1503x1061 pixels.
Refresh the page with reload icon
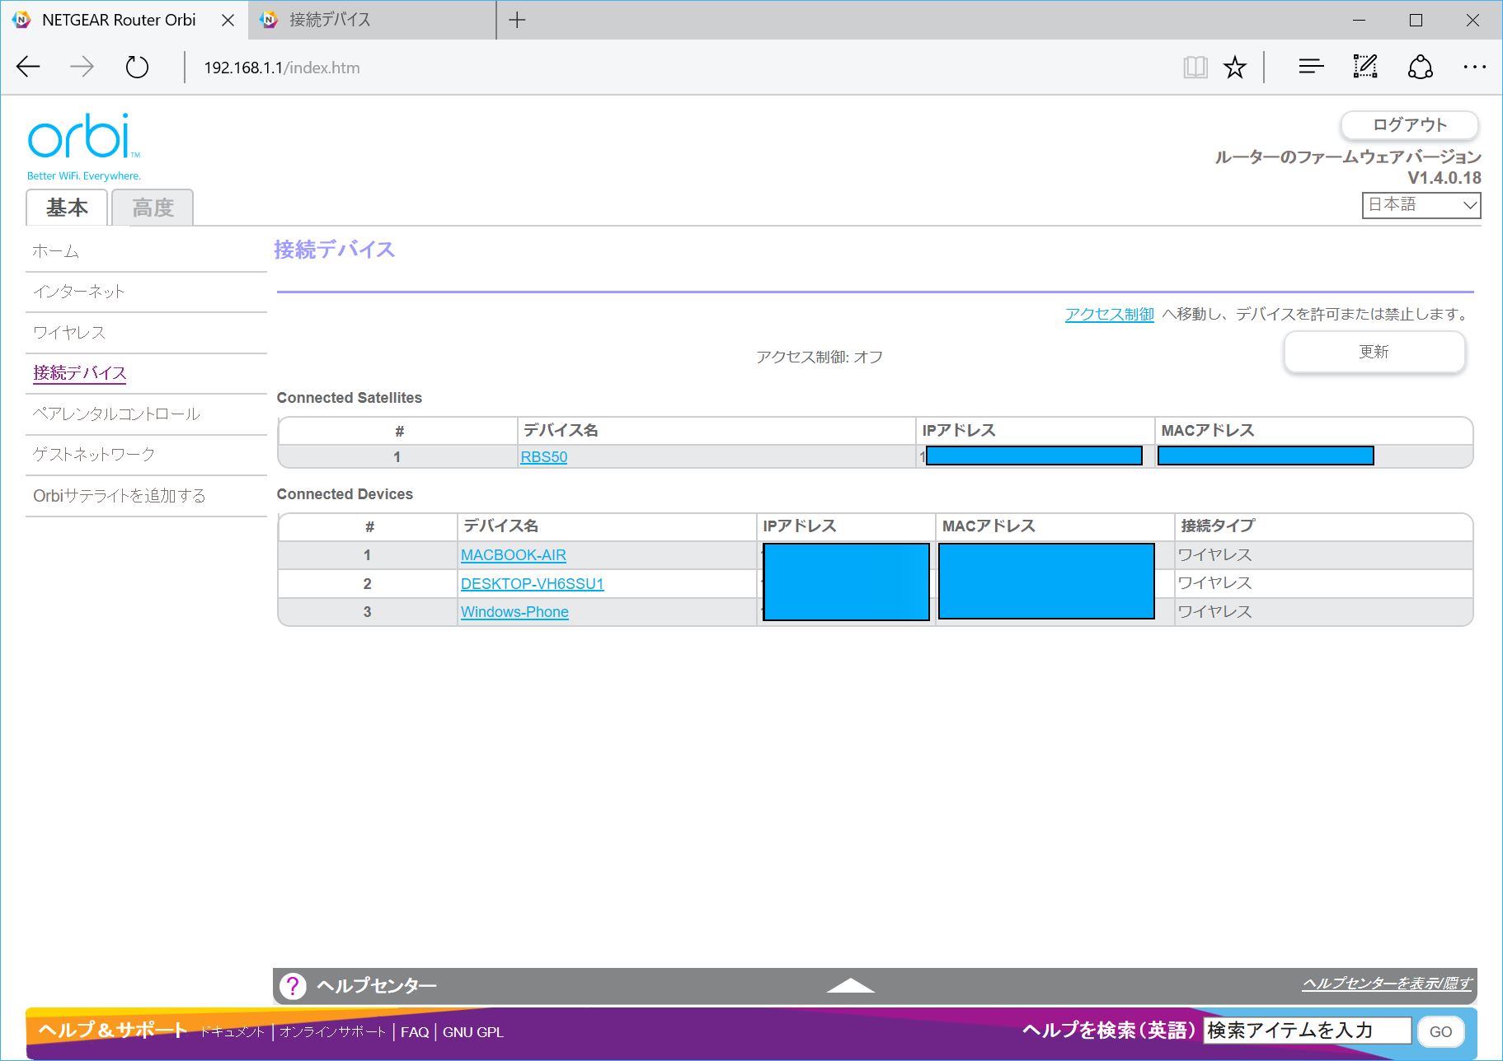click(x=137, y=67)
